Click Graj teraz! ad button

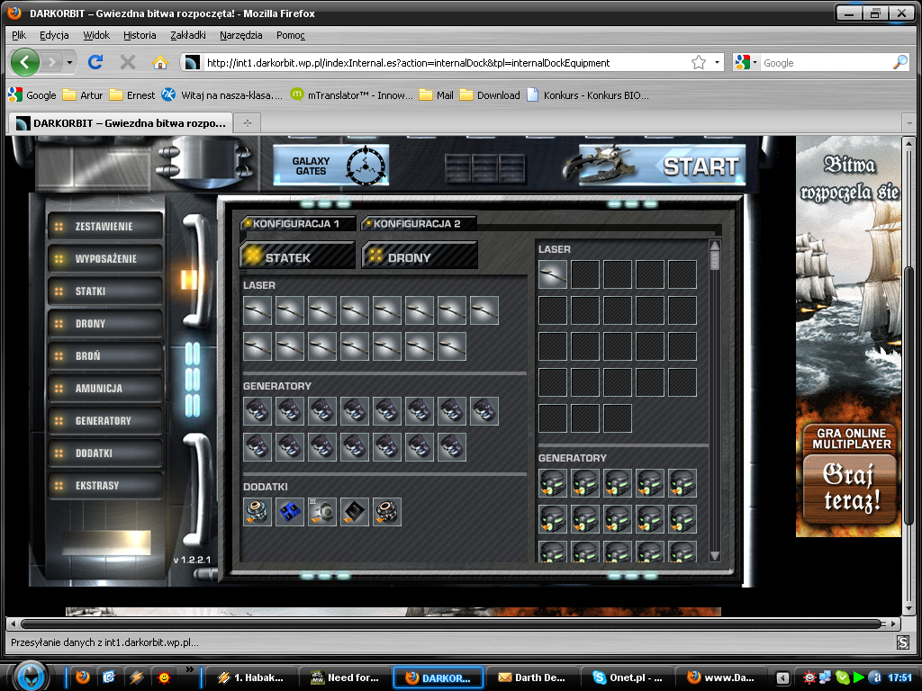(x=849, y=489)
